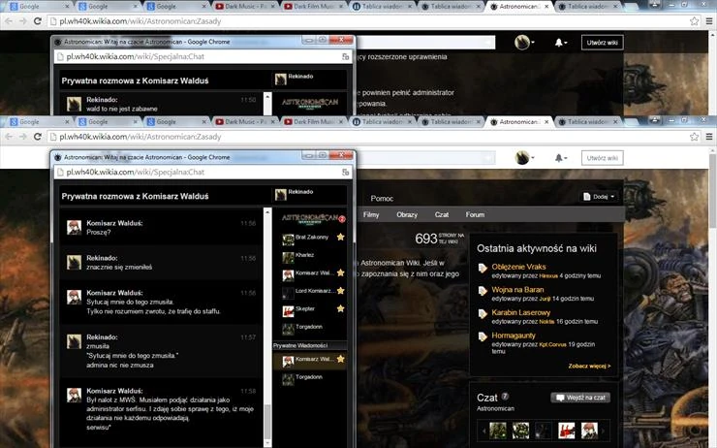Open Chrome menu in the bottom browser window
The image size is (717, 448).
[709, 137]
